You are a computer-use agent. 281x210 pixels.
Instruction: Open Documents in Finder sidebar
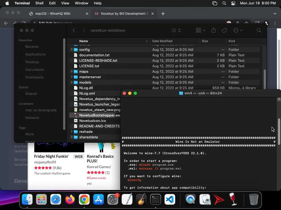(34, 69)
